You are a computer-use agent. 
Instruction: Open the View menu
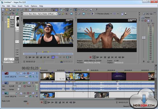pos(14,6)
